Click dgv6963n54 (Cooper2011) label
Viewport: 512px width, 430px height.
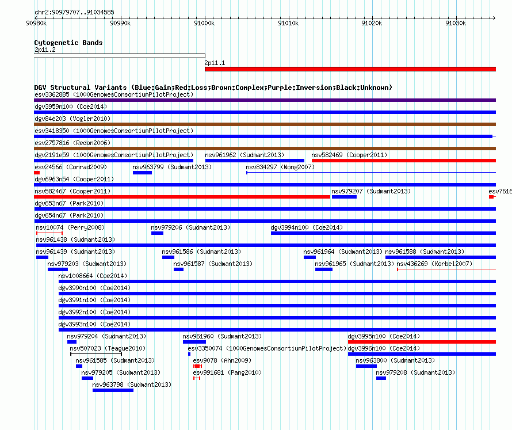pyautogui.click(x=74, y=179)
